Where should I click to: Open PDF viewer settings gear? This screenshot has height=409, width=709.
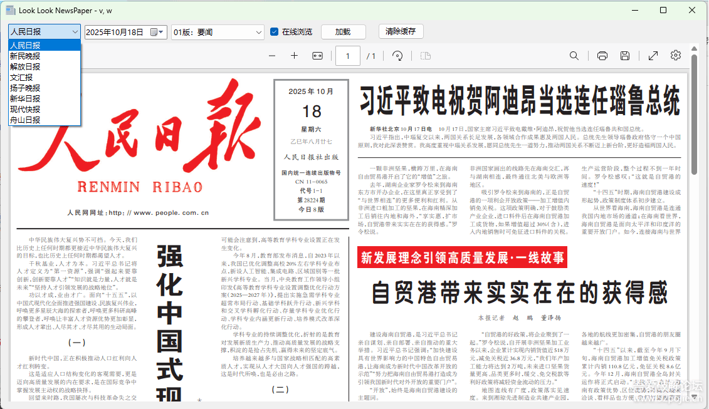tap(676, 55)
